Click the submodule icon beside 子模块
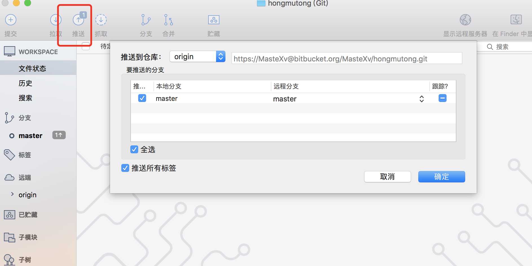Image resolution: width=532 pixels, height=266 pixels. point(10,237)
